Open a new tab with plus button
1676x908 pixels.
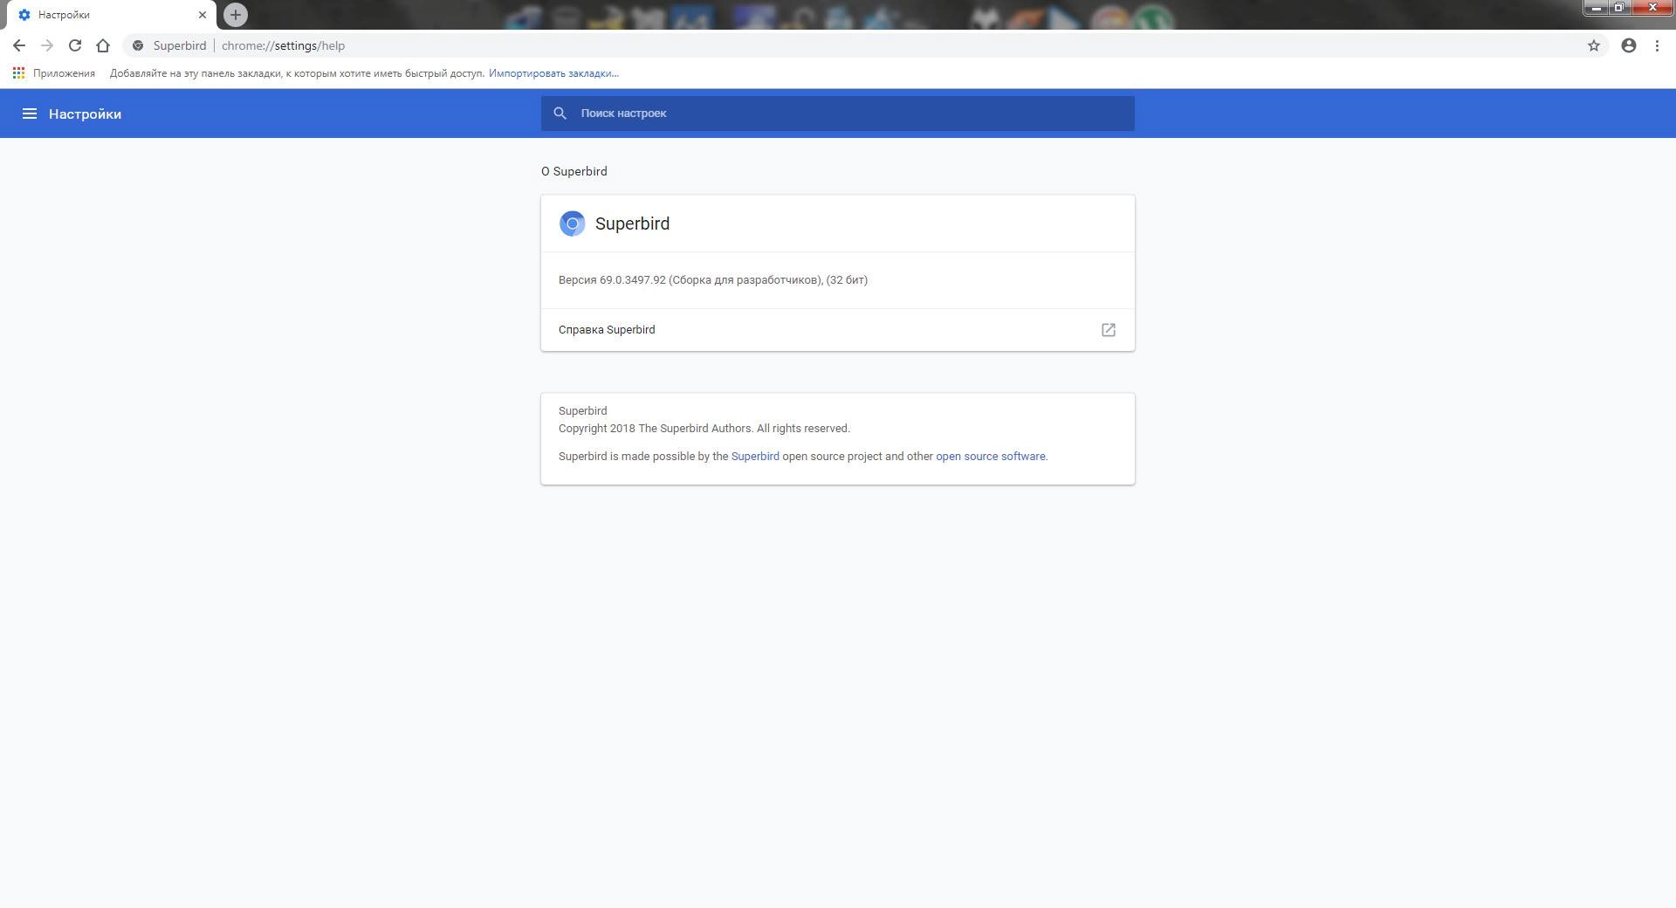click(236, 15)
